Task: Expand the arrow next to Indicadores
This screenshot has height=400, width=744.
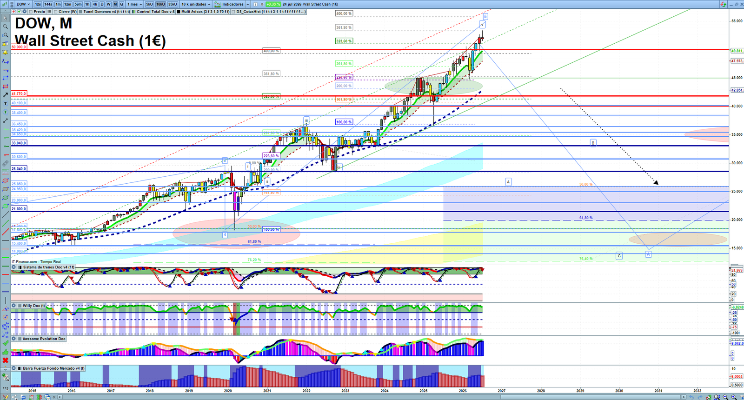Action: [x=247, y=4]
